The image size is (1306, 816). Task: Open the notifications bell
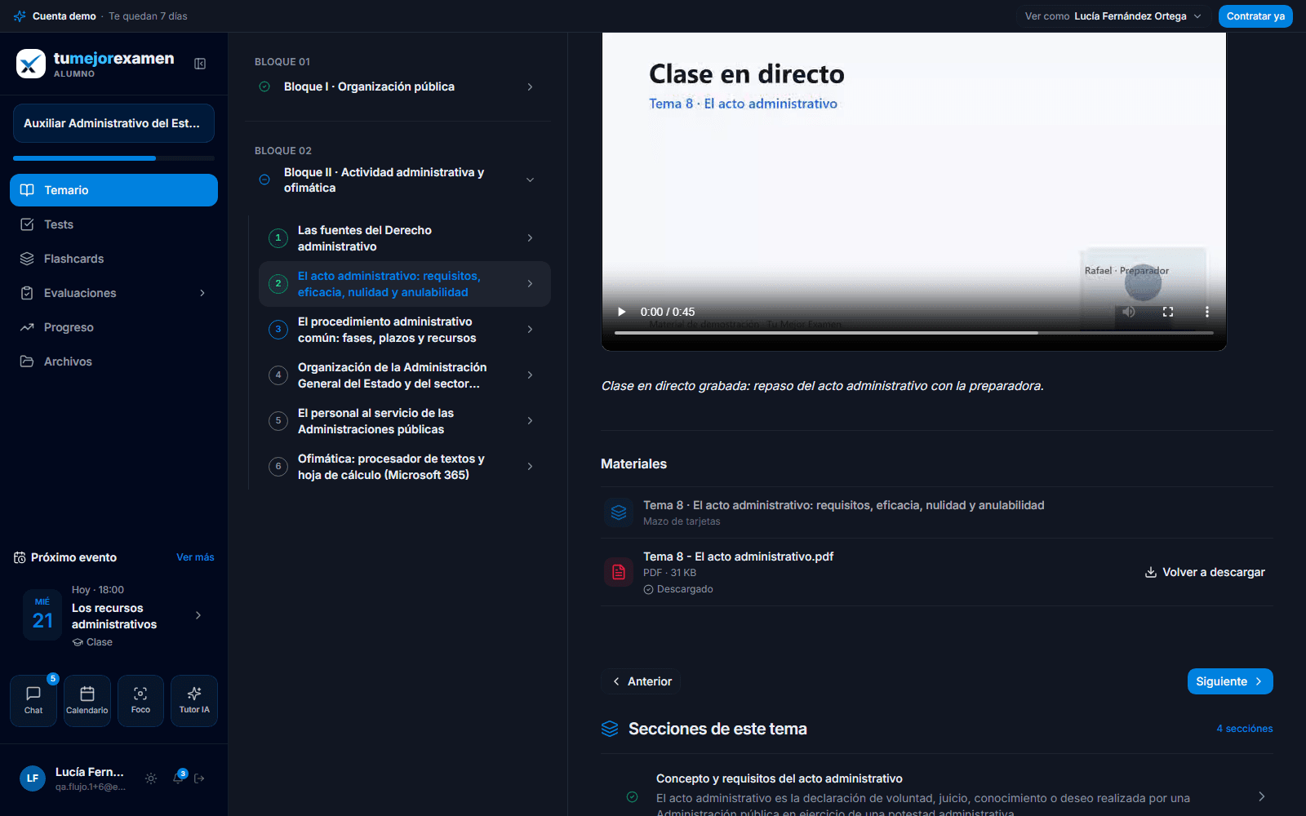[178, 778]
